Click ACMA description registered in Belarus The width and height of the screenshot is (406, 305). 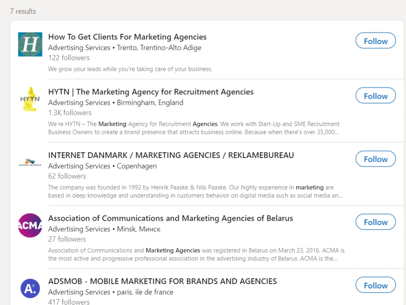point(196,255)
